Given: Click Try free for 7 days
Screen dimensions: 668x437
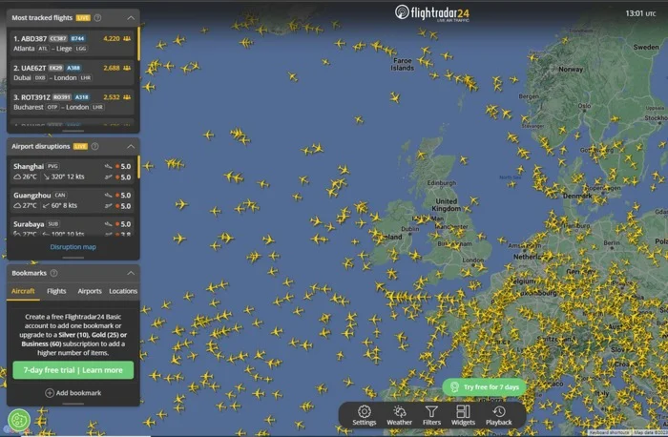Looking at the screenshot, I should 484,386.
